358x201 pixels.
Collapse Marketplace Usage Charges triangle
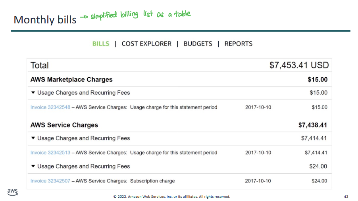[x=33, y=93]
